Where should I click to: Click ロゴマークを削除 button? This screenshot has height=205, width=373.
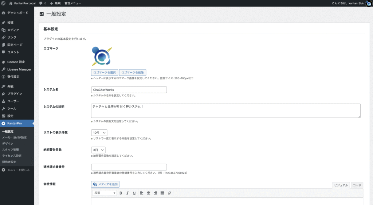click(133, 72)
